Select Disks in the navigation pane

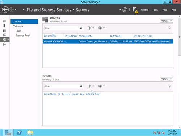(18, 31)
